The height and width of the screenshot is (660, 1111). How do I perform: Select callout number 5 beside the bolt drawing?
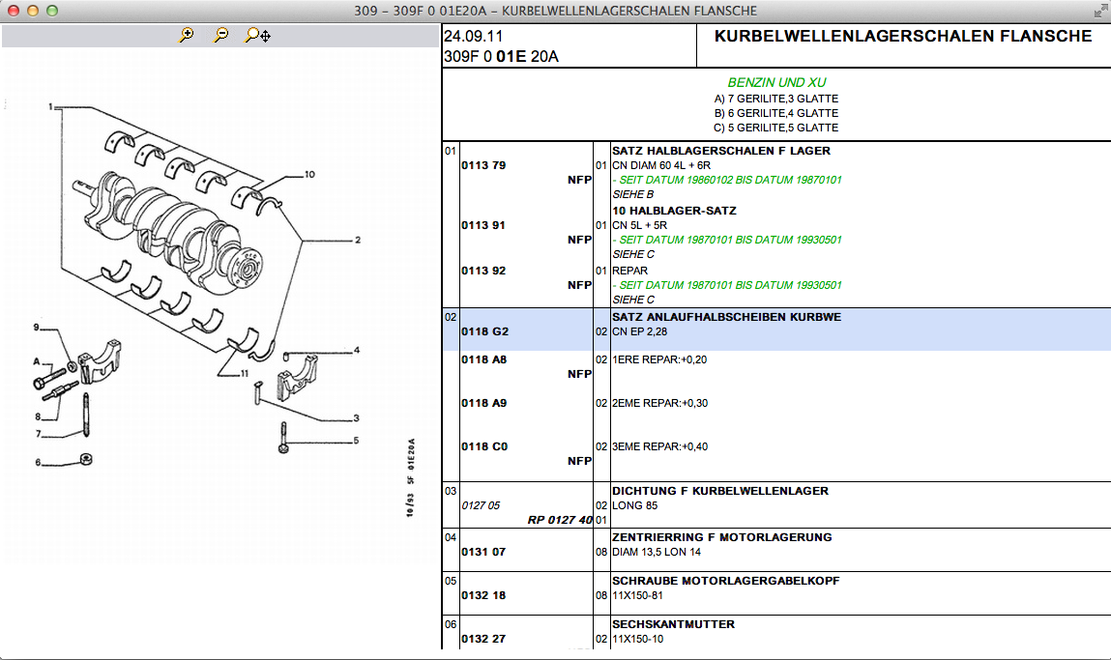tap(356, 441)
